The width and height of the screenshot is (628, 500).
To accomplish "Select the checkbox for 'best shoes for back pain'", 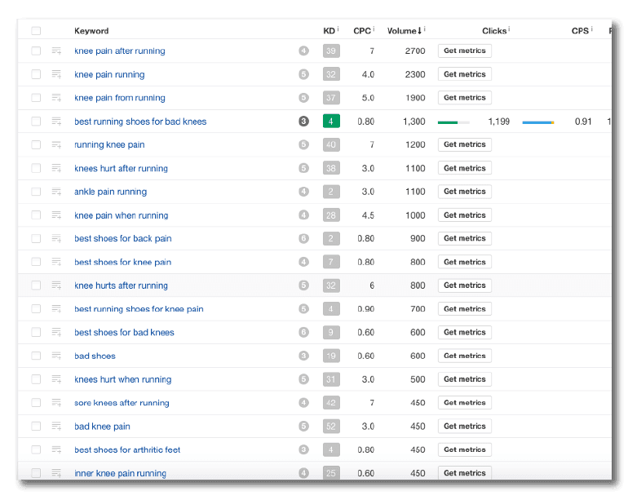I will click(36, 239).
